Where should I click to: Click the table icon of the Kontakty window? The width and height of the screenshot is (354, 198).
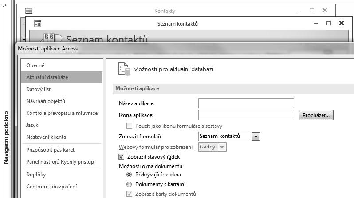29,11
